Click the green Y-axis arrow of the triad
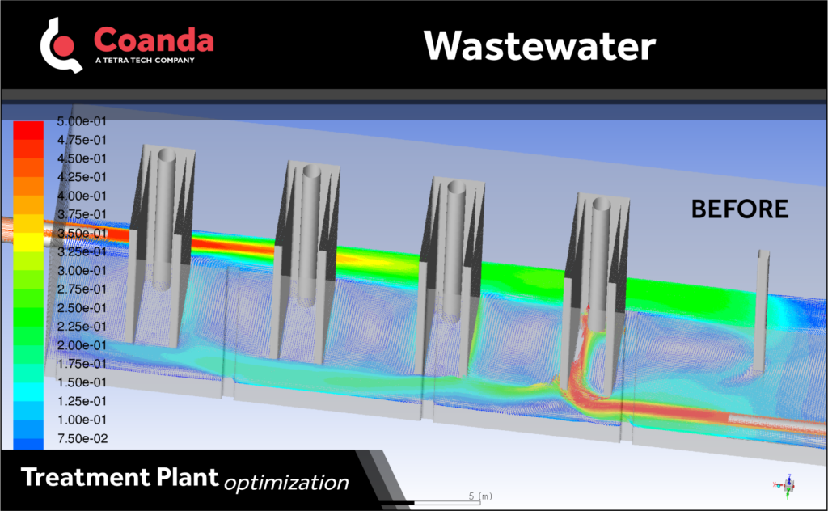The width and height of the screenshot is (828, 511). [x=788, y=494]
